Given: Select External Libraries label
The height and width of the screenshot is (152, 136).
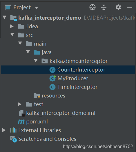Looking at the screenshot, I should [x=39, y=130].
